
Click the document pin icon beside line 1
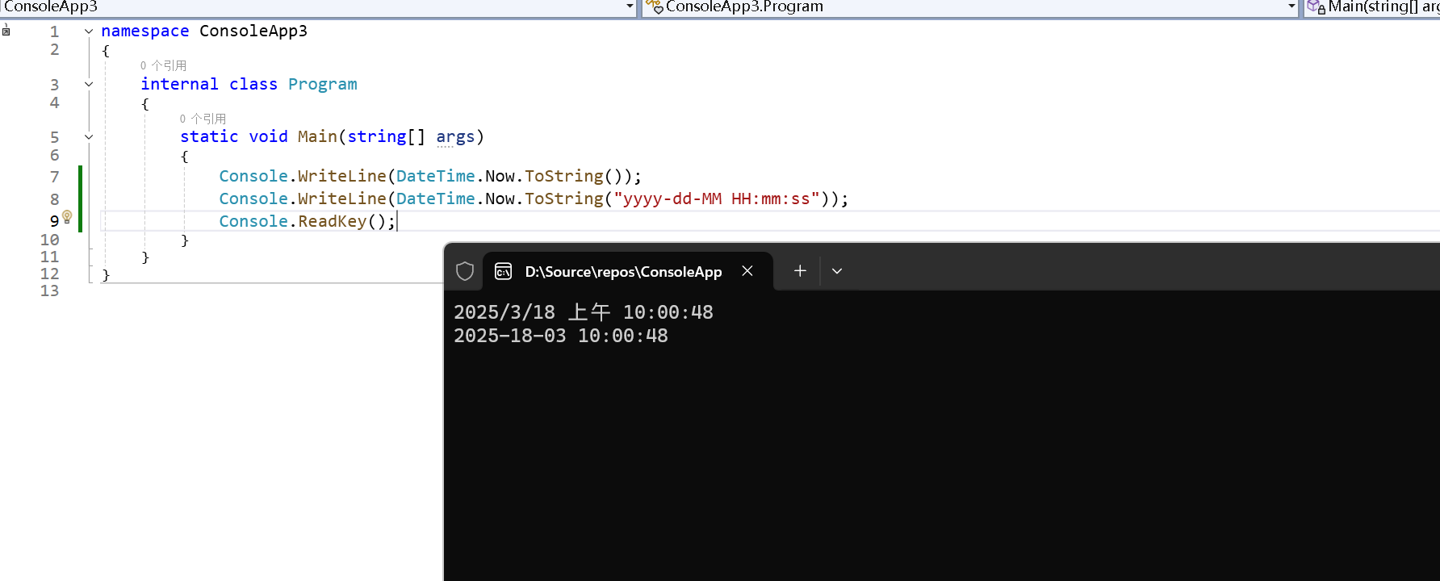6,31
